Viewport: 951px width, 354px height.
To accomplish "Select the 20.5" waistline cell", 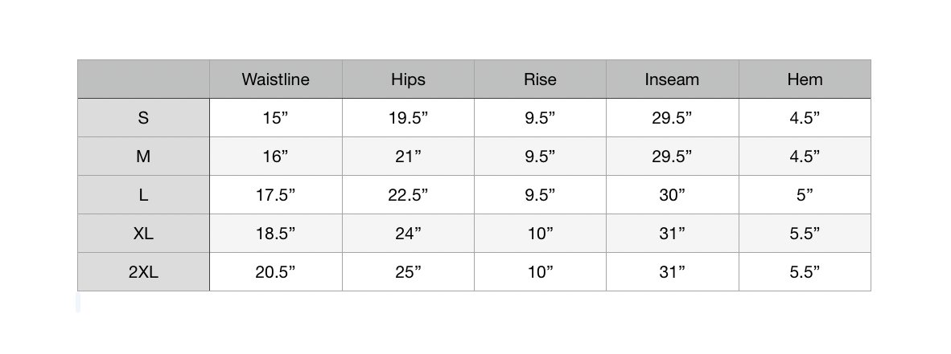I will point(275,272).
